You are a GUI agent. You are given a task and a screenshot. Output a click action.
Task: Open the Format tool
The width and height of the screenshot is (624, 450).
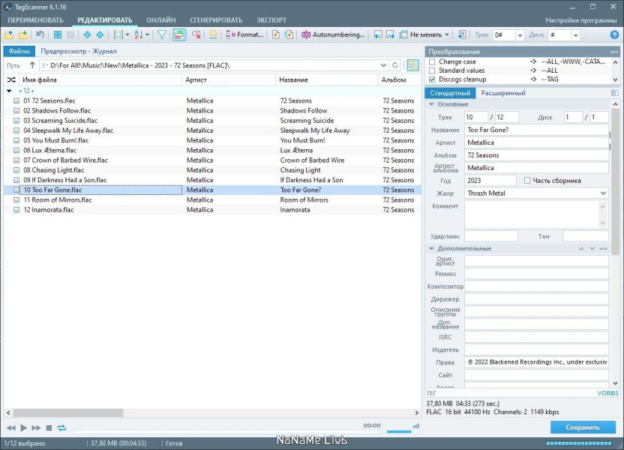(x=244, y=35)
